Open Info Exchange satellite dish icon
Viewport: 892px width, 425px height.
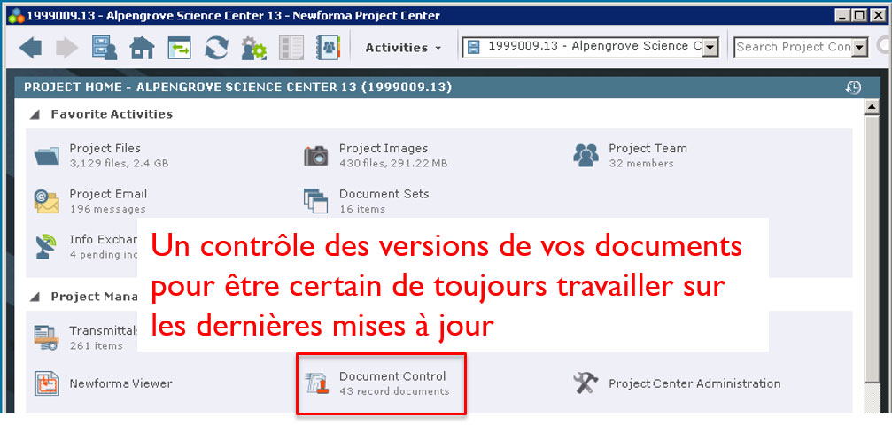click(47, 247)
